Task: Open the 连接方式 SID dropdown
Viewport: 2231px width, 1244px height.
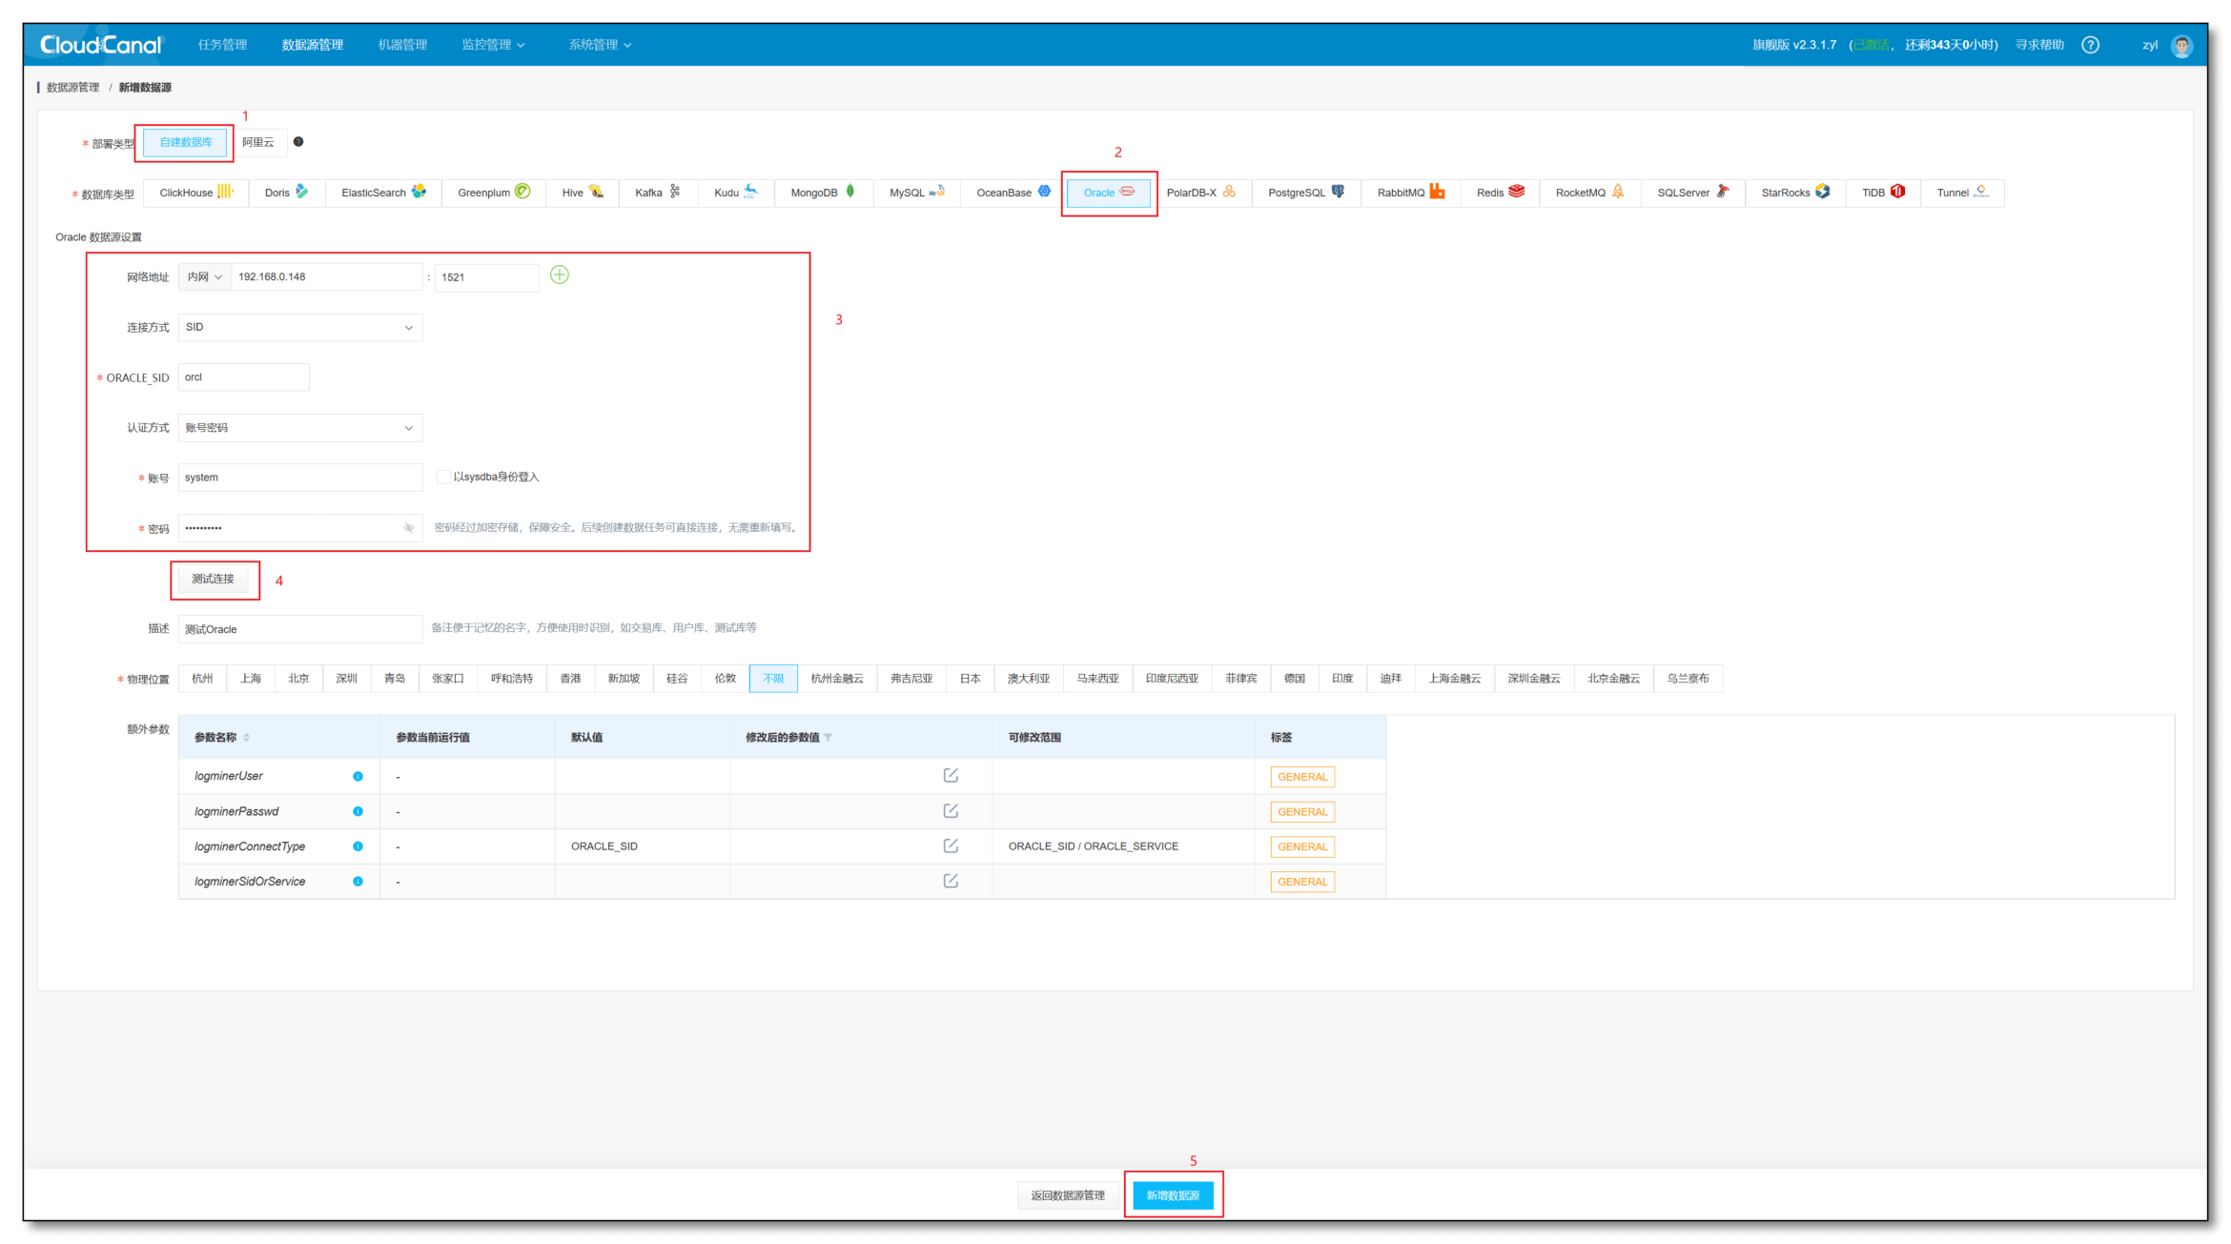Action: coord(300,327)
